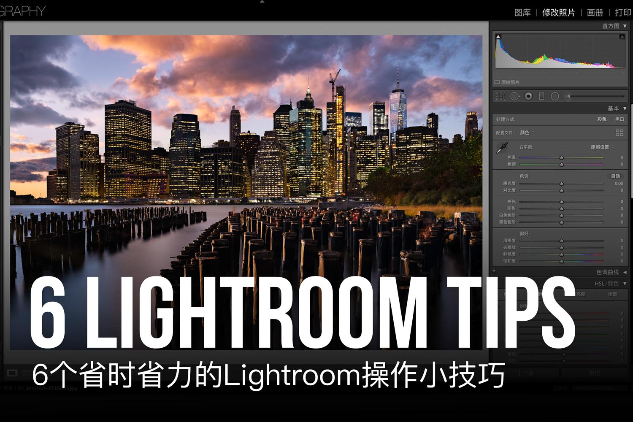Toggle the 色调曲线 panel on/off switch
Screen dimensions: 633x422
click(494, 271)
